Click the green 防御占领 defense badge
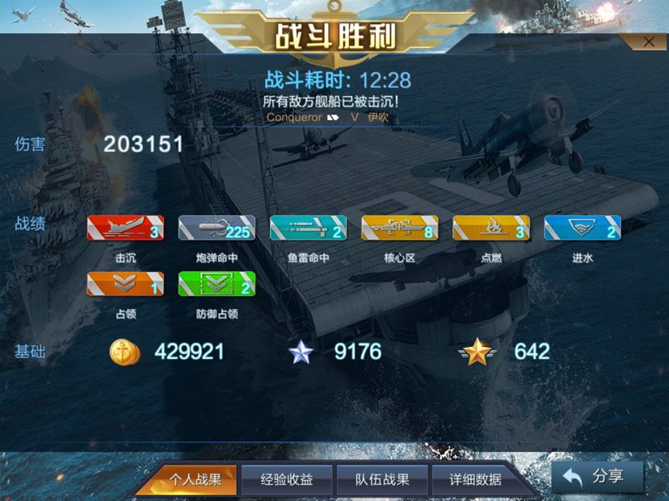Image resolution: width=669 pixels, height=501 pixels. coord(217,284)
